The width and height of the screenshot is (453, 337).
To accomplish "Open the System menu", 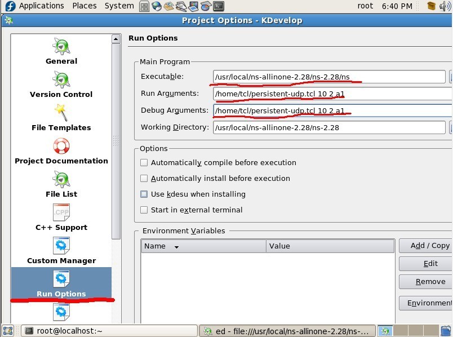I will click(118, 6).
